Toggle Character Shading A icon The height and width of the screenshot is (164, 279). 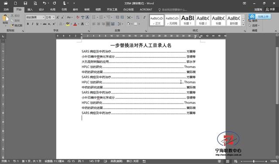(82, 24)
